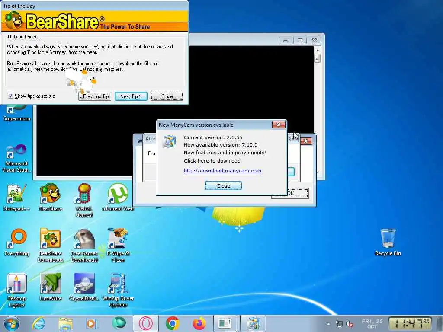Image resolution: width=443 pixels, height=332 pixels.
Task: Uncheck Show tips at startup
Action: click(x=10, y=96)
